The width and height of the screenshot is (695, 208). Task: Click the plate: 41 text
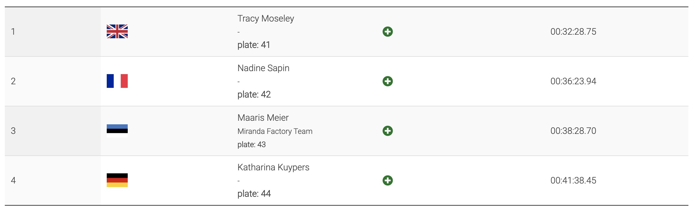pyautogui.click(x=254, y=45)
